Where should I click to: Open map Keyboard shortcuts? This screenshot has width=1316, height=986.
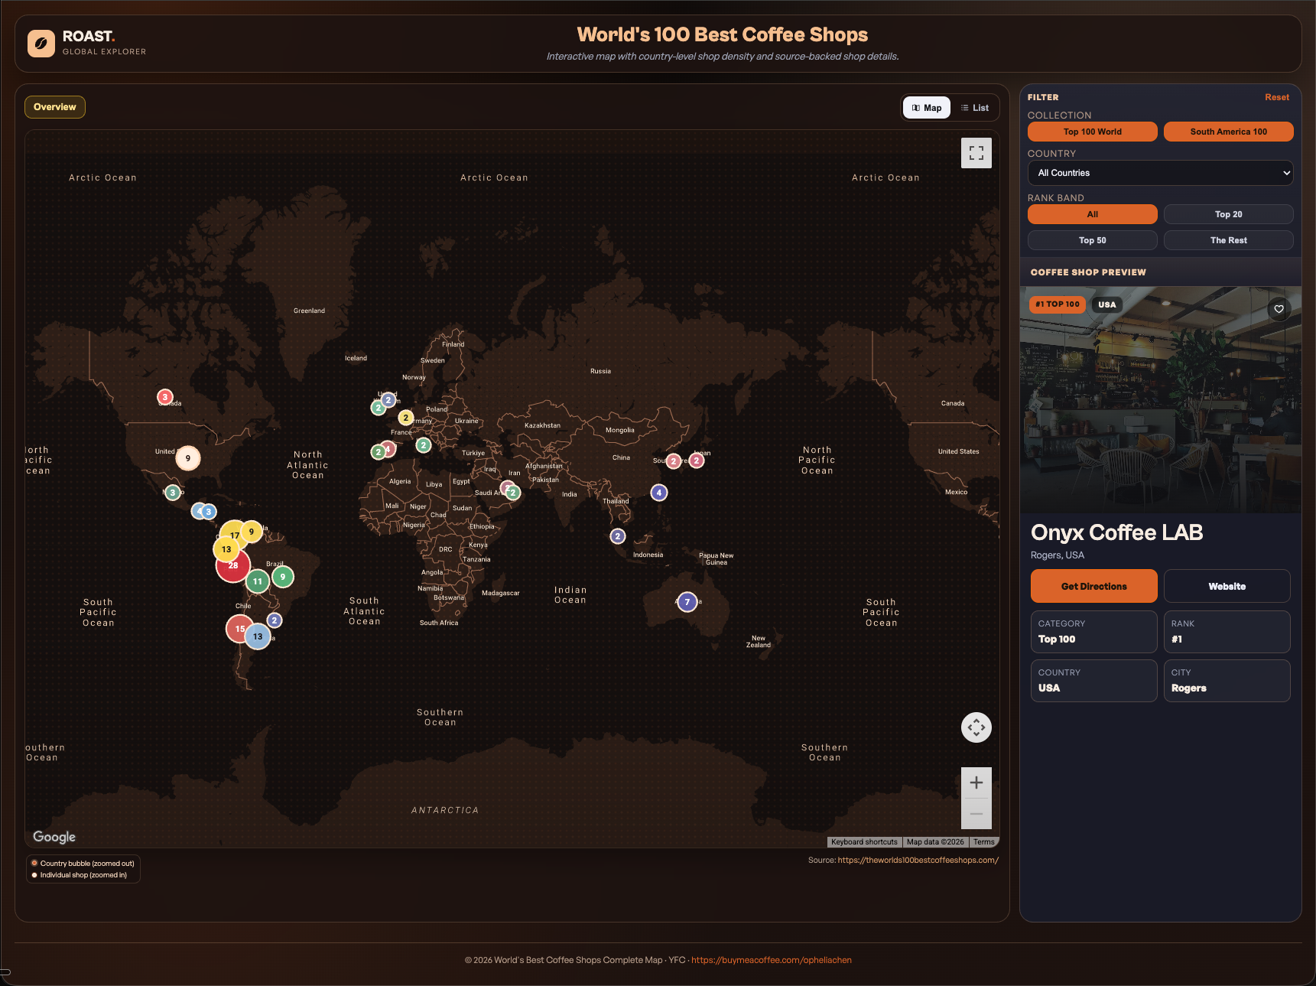tap(864, 842)
